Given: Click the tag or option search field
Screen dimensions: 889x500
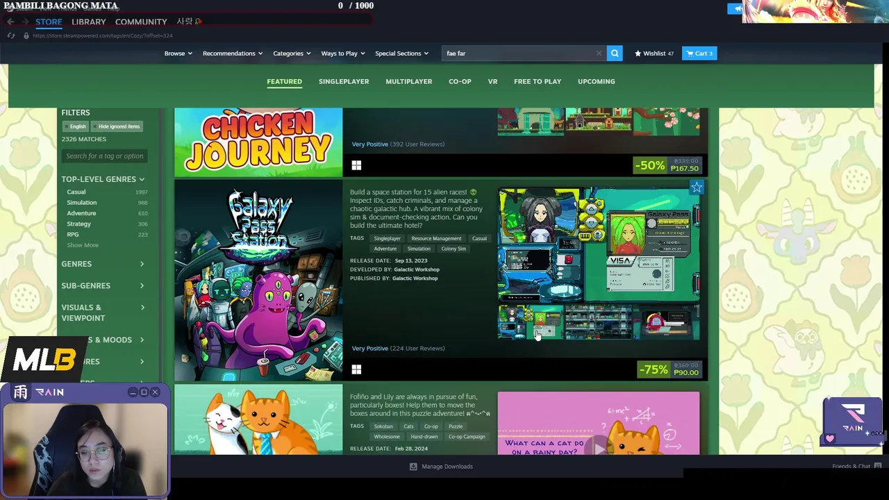Looking at the screenshot, I should (x=104, y=156).
